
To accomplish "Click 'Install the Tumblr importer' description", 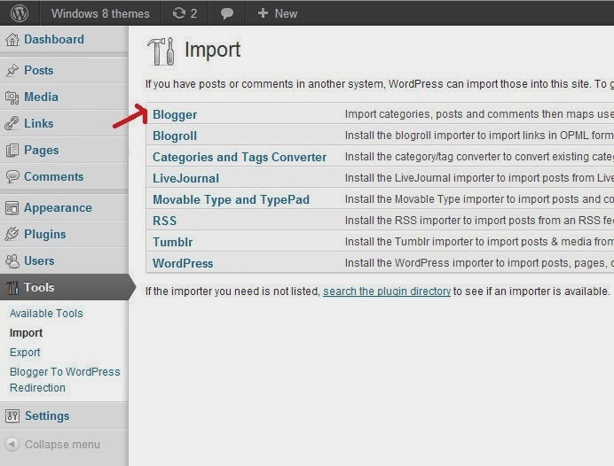I will pyautogui.click(x=479, y=242).
